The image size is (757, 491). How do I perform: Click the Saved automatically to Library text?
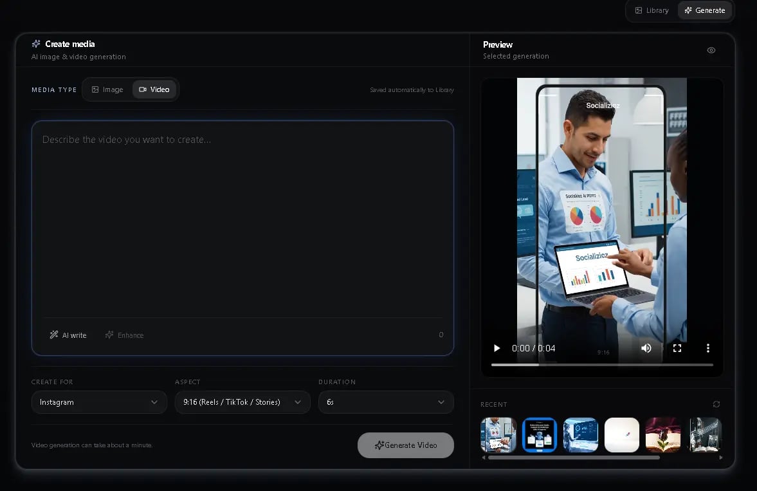click(x=412, y=90)
